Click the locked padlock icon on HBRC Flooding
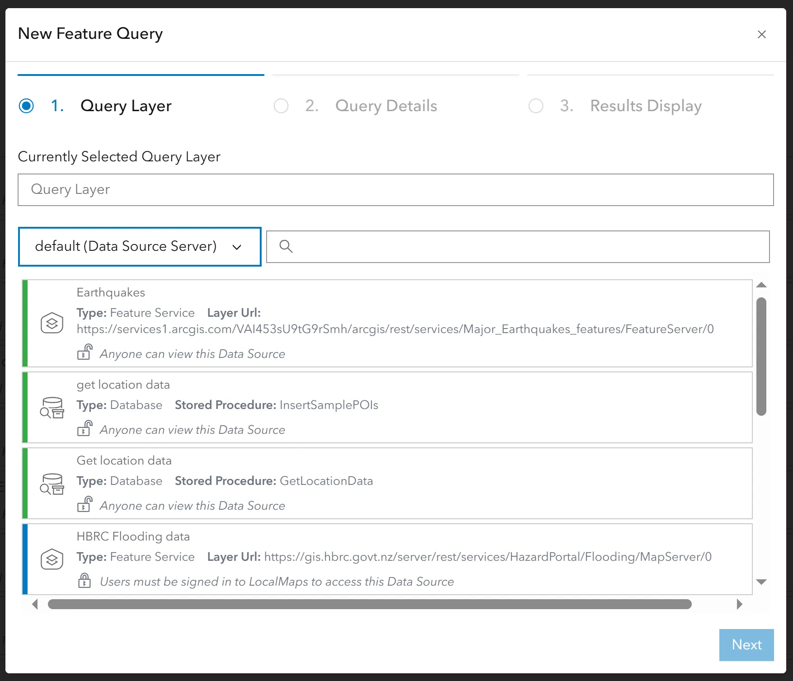The image size is (793, 681). tap(84, 580)
